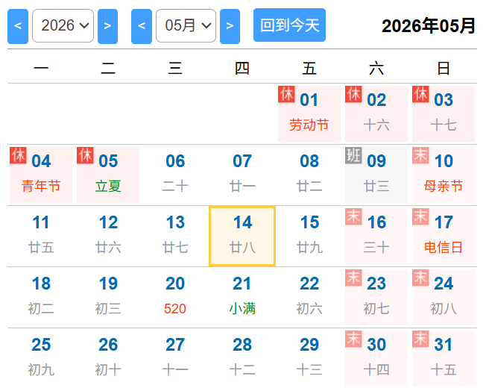
Task: Click the 2026年05月 title heading
Action: pyautogui.click(x=429, y=26)
